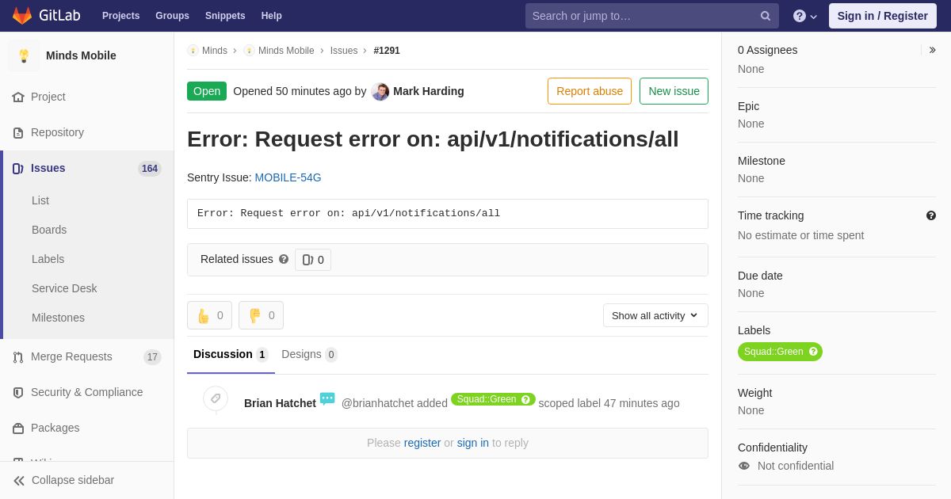Click the Merge Requests count badge 17
The image size is (951, 499).
coord(152,357)
